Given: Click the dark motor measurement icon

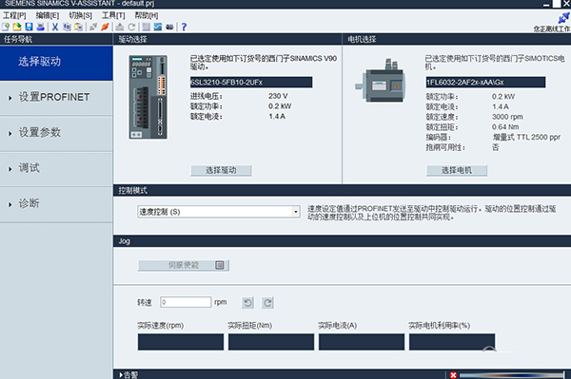Looking at the screenshot, I should [x=169, y=27].
